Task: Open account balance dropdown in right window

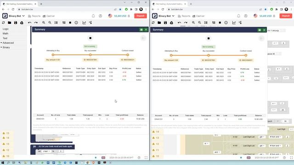Action: point(265,16)
